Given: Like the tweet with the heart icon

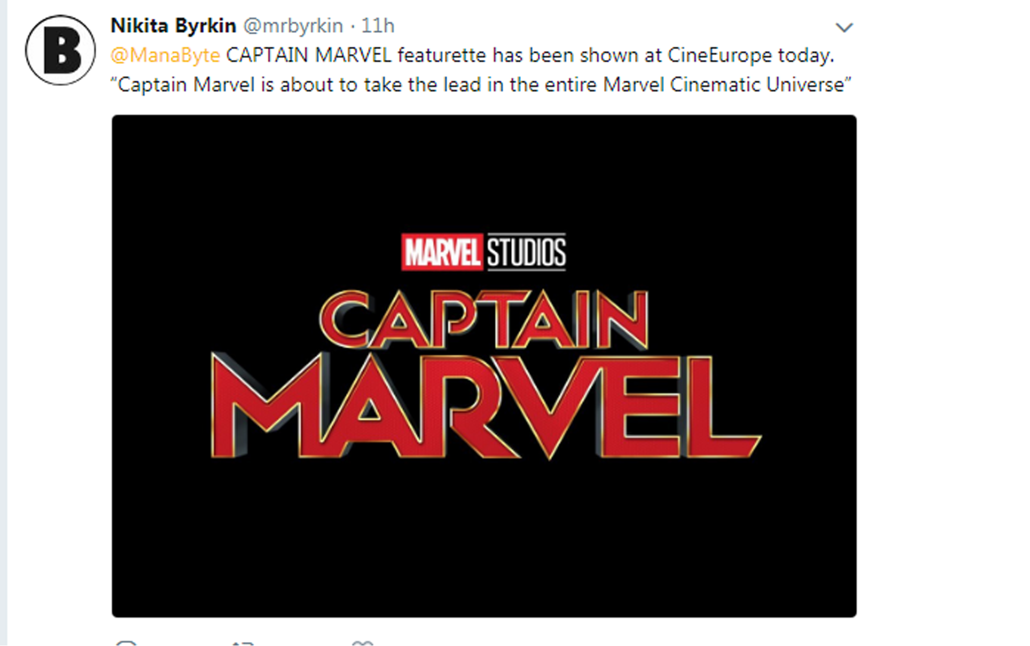Looking at the screenshot, I should coord(363,644).
